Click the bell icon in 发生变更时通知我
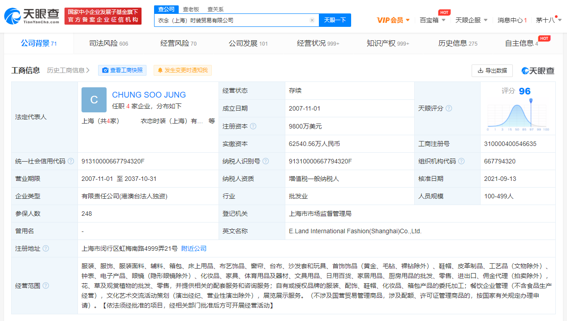 (160, 70)
